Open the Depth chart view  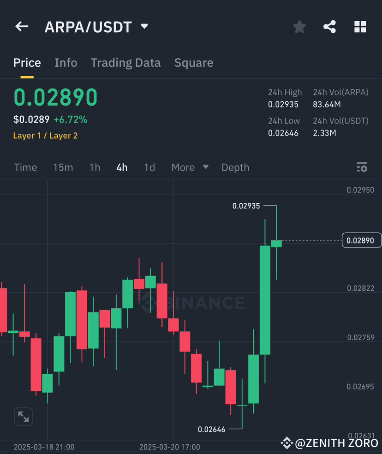point(235,167)
